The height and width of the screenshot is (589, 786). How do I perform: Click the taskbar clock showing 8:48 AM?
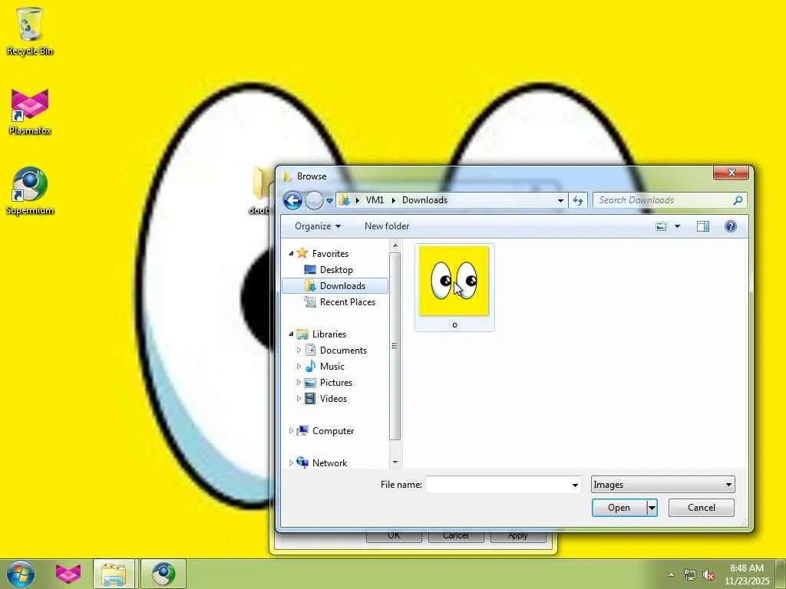click(747, 574)
